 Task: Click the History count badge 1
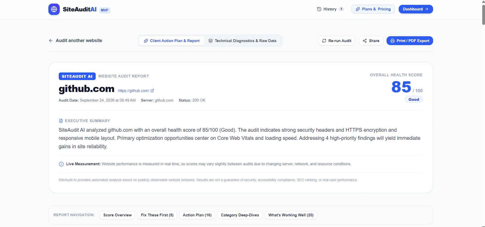point(341,9)
